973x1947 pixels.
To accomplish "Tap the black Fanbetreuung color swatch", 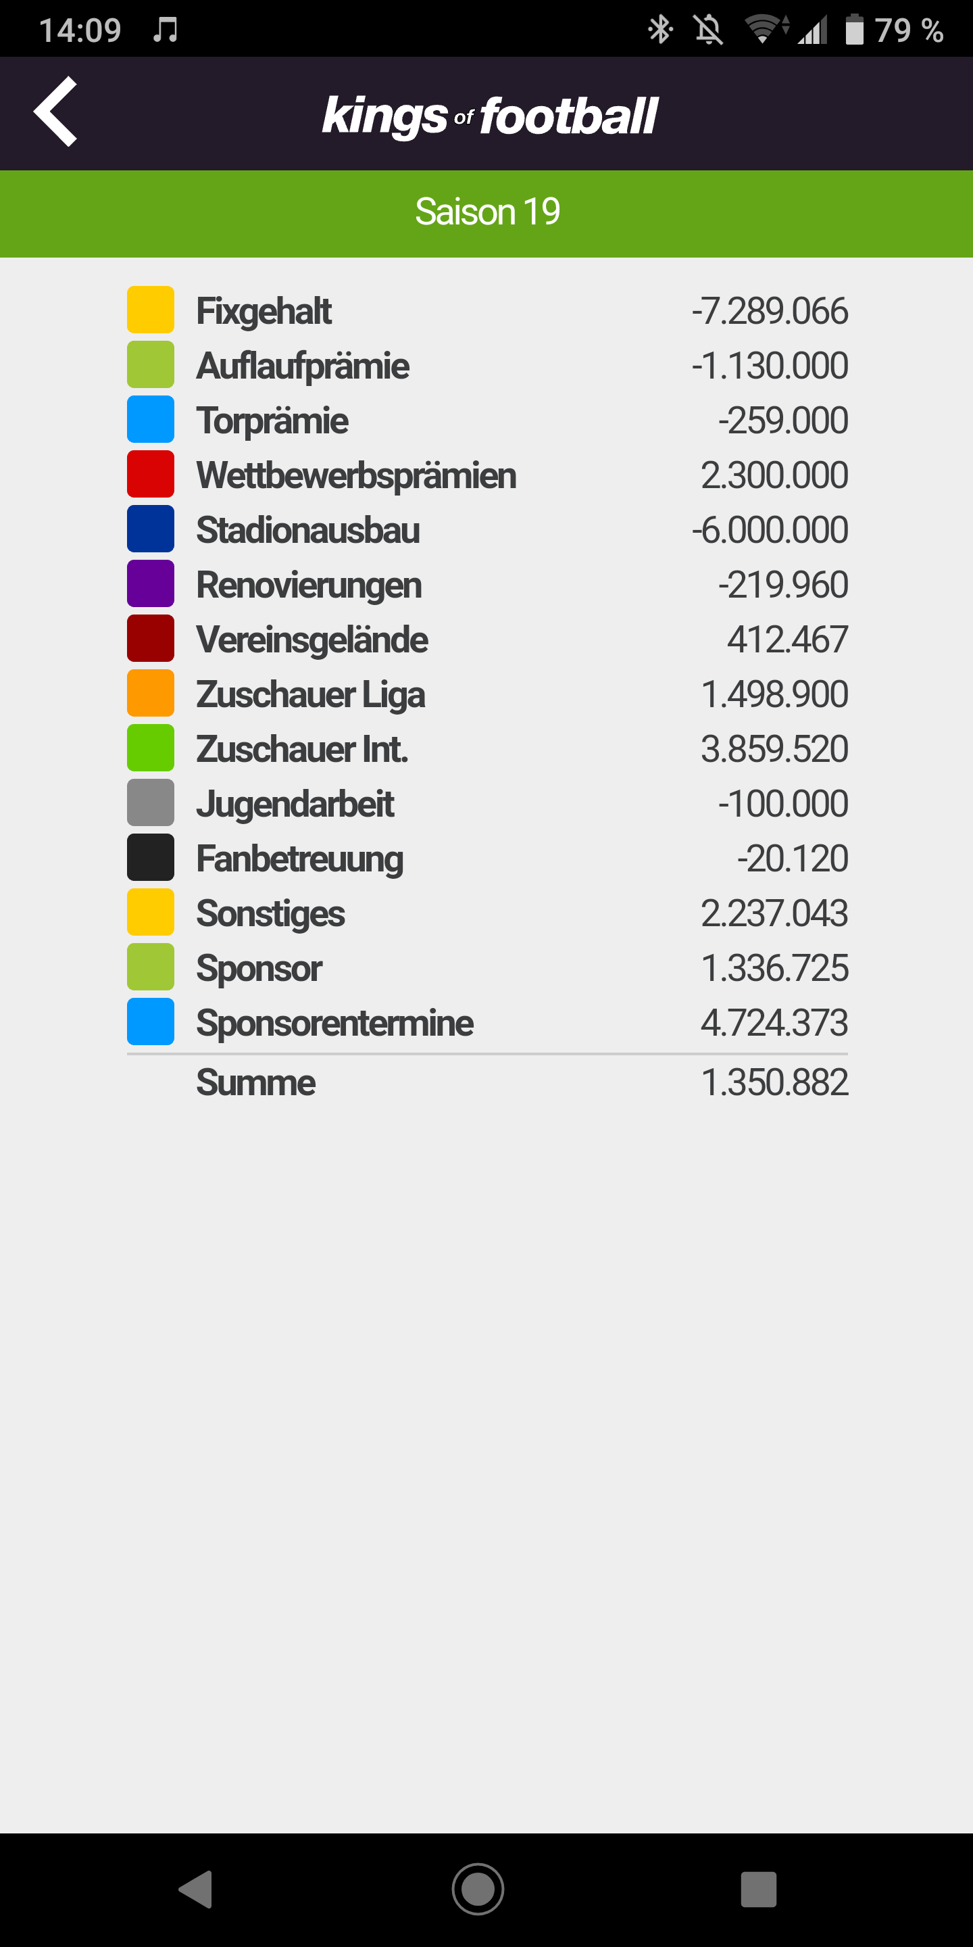I will [150, 857].
